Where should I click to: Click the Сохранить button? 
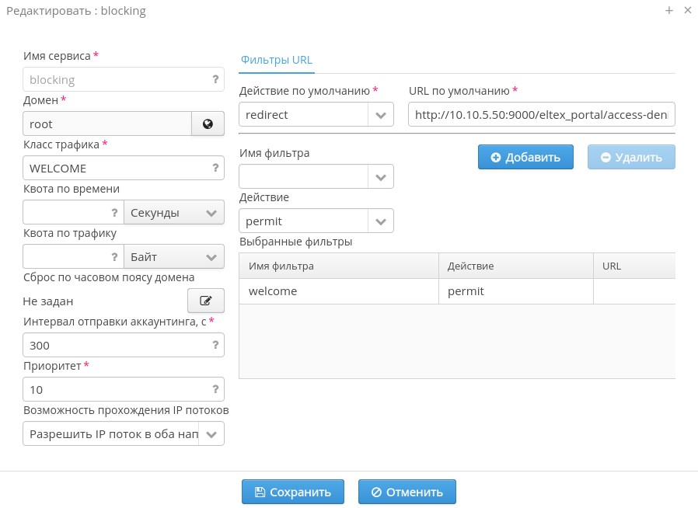(x=292, y=492)
